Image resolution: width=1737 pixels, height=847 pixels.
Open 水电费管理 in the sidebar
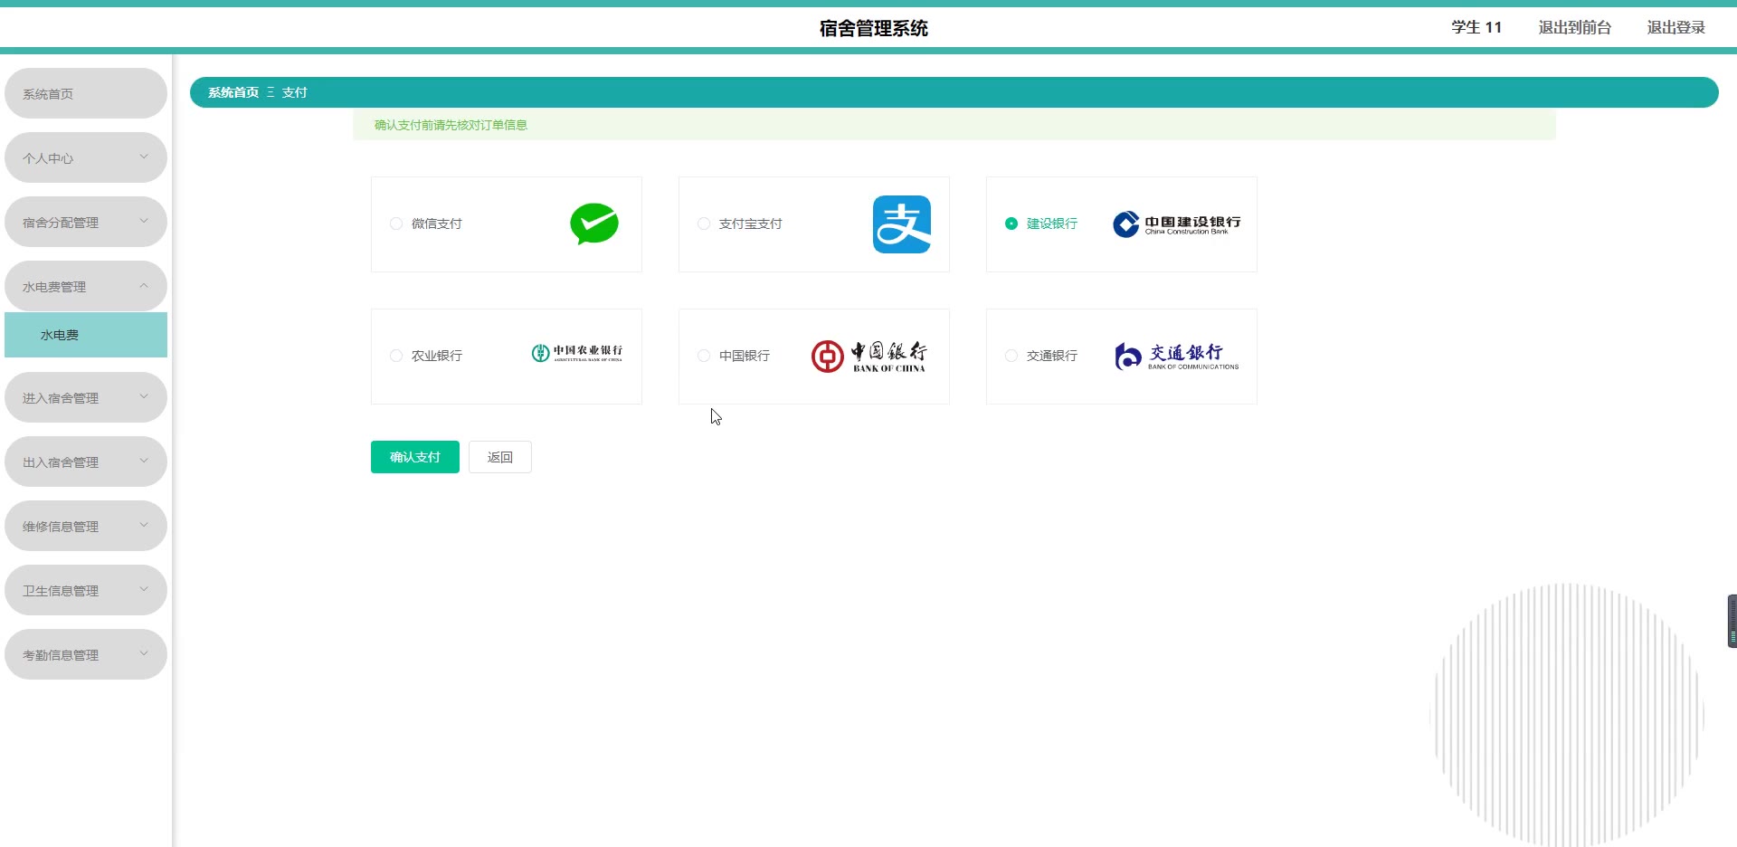(86, 286)
